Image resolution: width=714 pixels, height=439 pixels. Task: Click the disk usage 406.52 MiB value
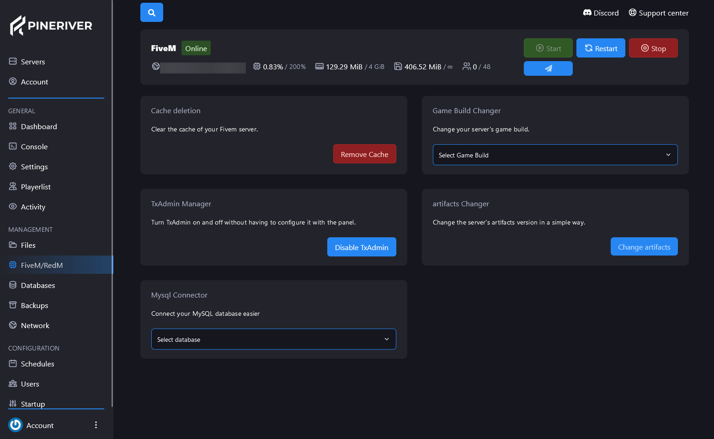click(423, 67)
